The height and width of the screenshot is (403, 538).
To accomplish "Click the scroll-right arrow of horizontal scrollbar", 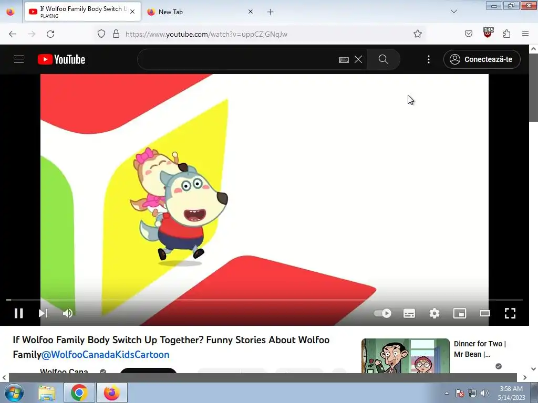I will 525,377.
